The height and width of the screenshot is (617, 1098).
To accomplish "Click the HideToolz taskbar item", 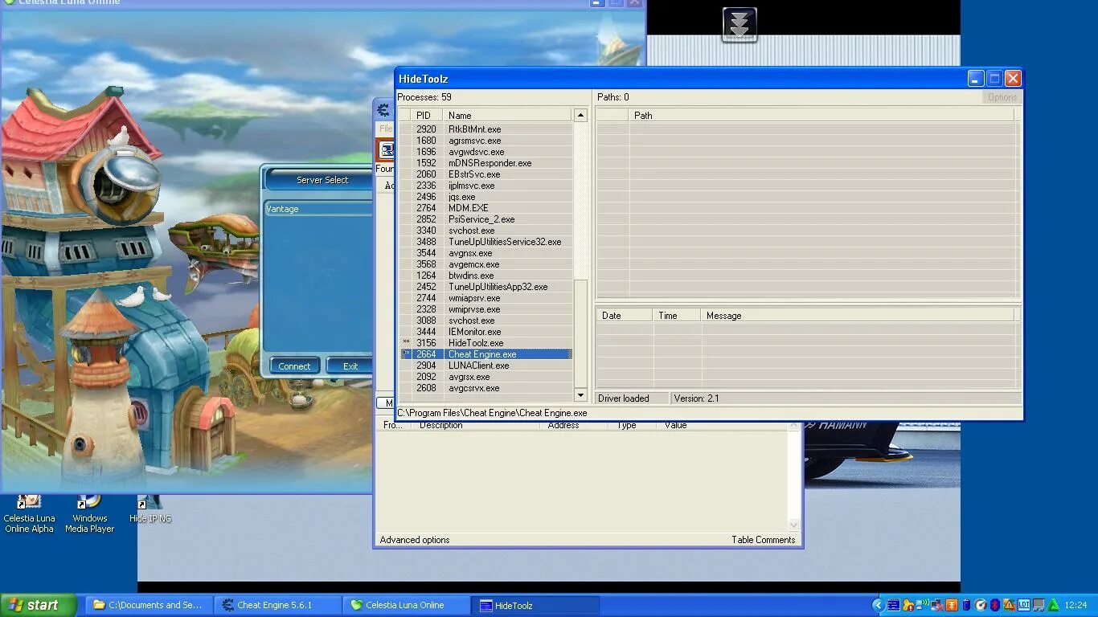I will [x=536, y=605].
